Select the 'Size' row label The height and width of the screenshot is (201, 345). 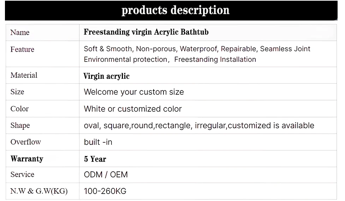click(17, 92)
